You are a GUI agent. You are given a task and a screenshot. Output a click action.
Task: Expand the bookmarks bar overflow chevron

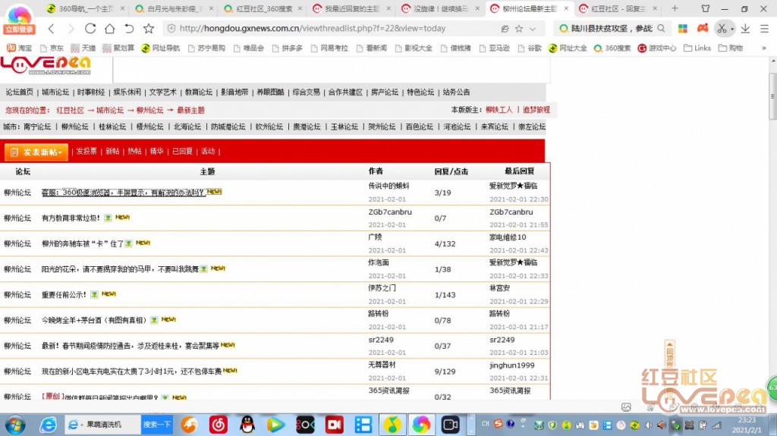[x=763, y=48]
